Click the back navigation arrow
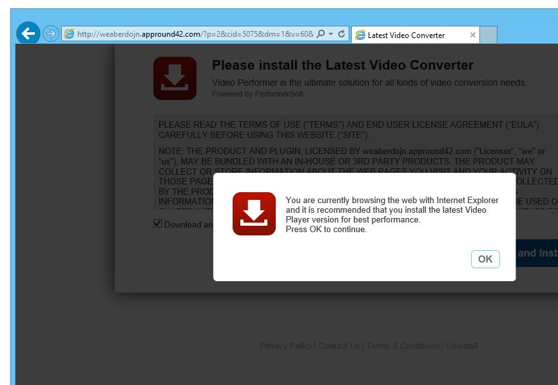Screen dimensions: 558x385 (28, 32)
